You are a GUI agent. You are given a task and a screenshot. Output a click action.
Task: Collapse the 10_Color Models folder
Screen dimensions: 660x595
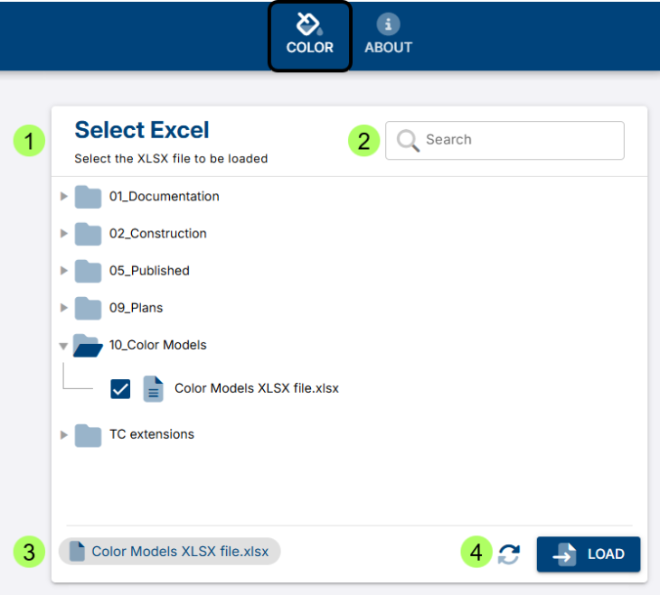63,345
